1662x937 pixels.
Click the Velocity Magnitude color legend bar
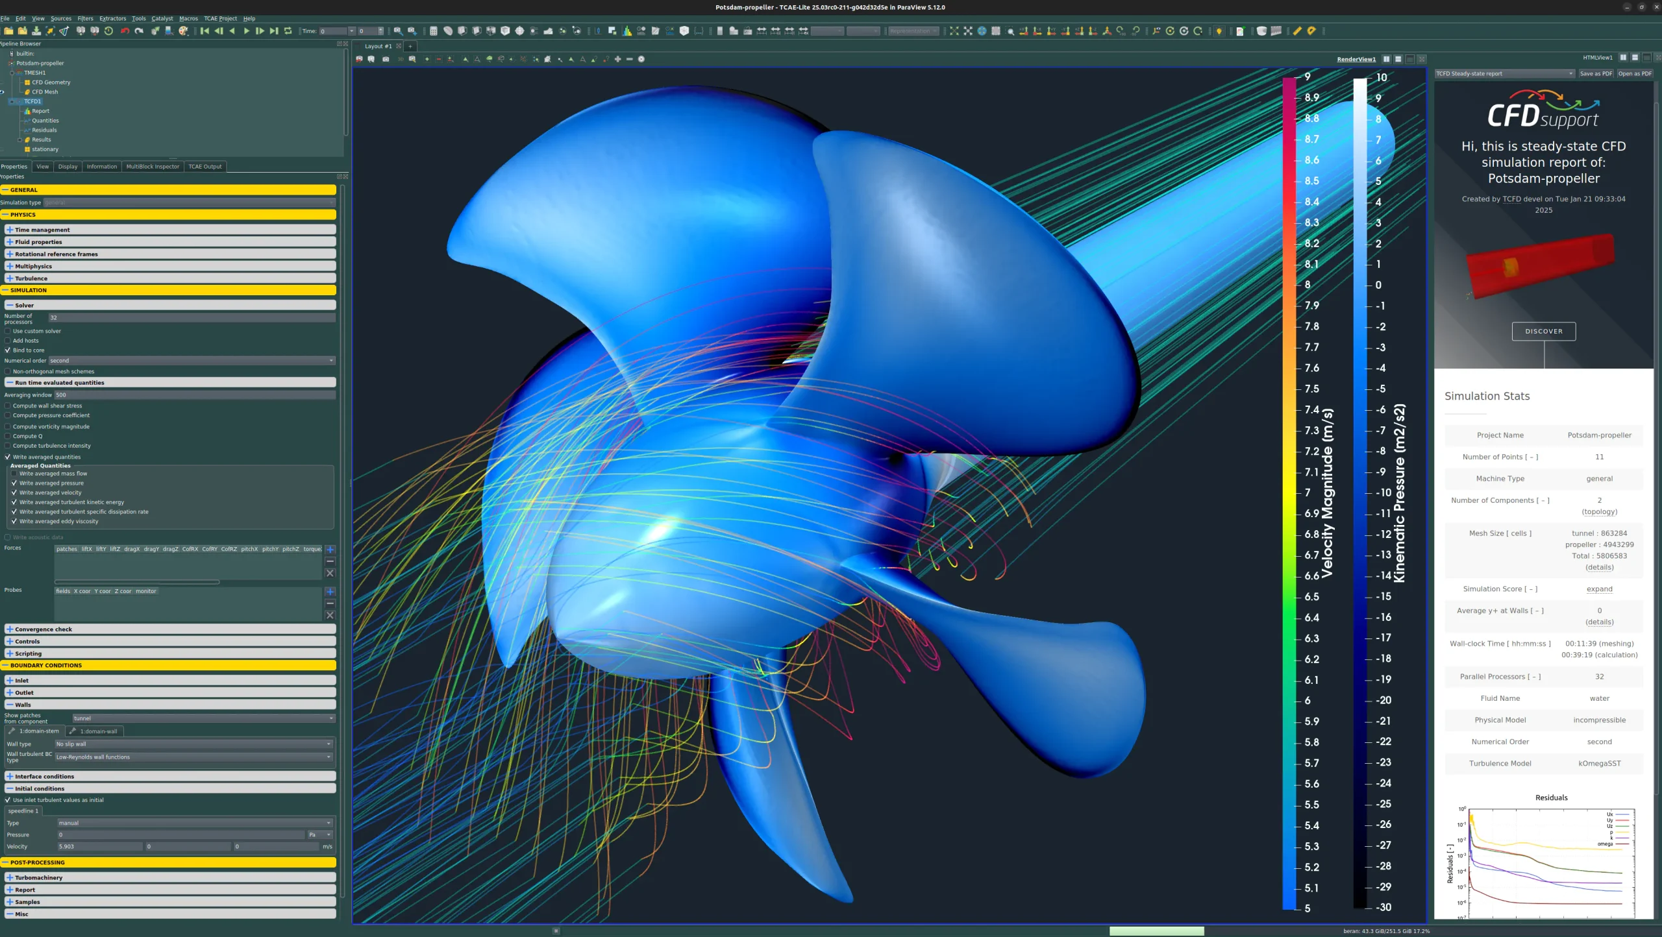click(1289, 493)
